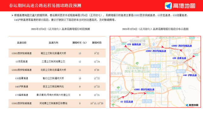The height and width of the screenshot is (114, 203).
Task: Click direction 河池寨立交到高新区收费站
Action: coord(53,104)
